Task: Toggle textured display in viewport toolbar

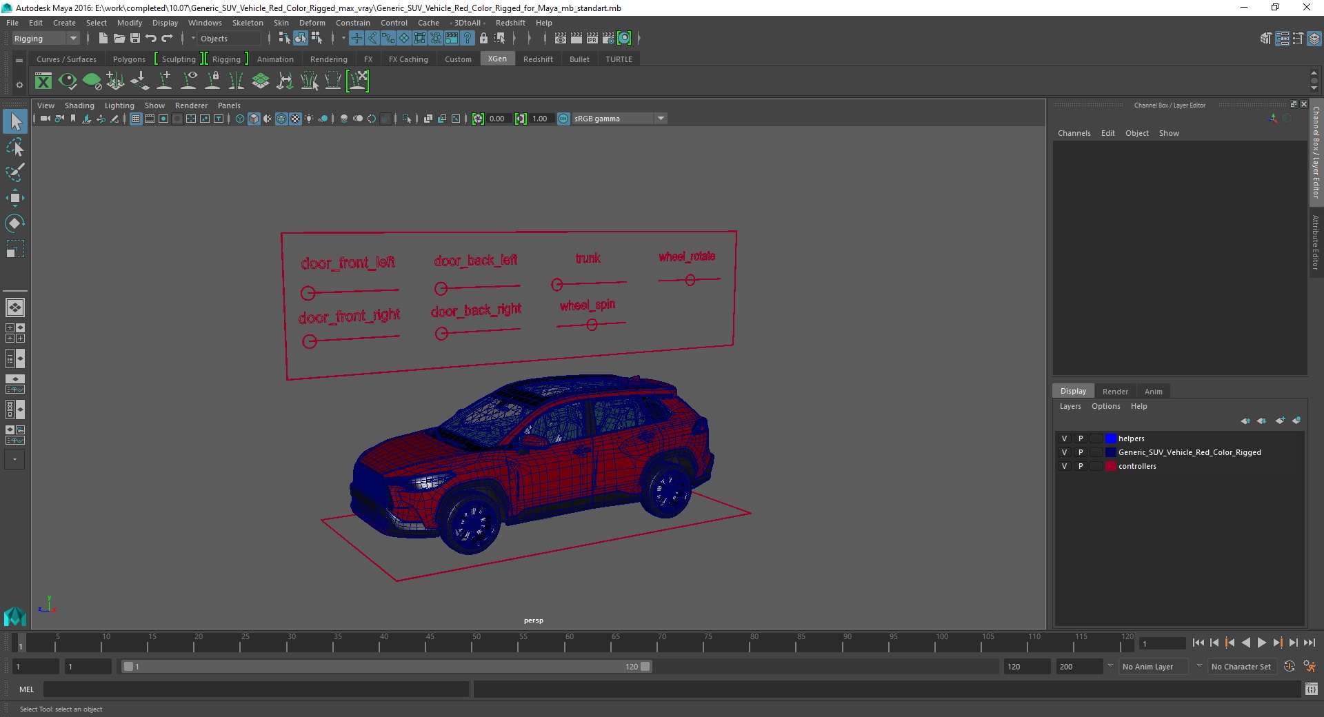Action: (x=295, y=119)
